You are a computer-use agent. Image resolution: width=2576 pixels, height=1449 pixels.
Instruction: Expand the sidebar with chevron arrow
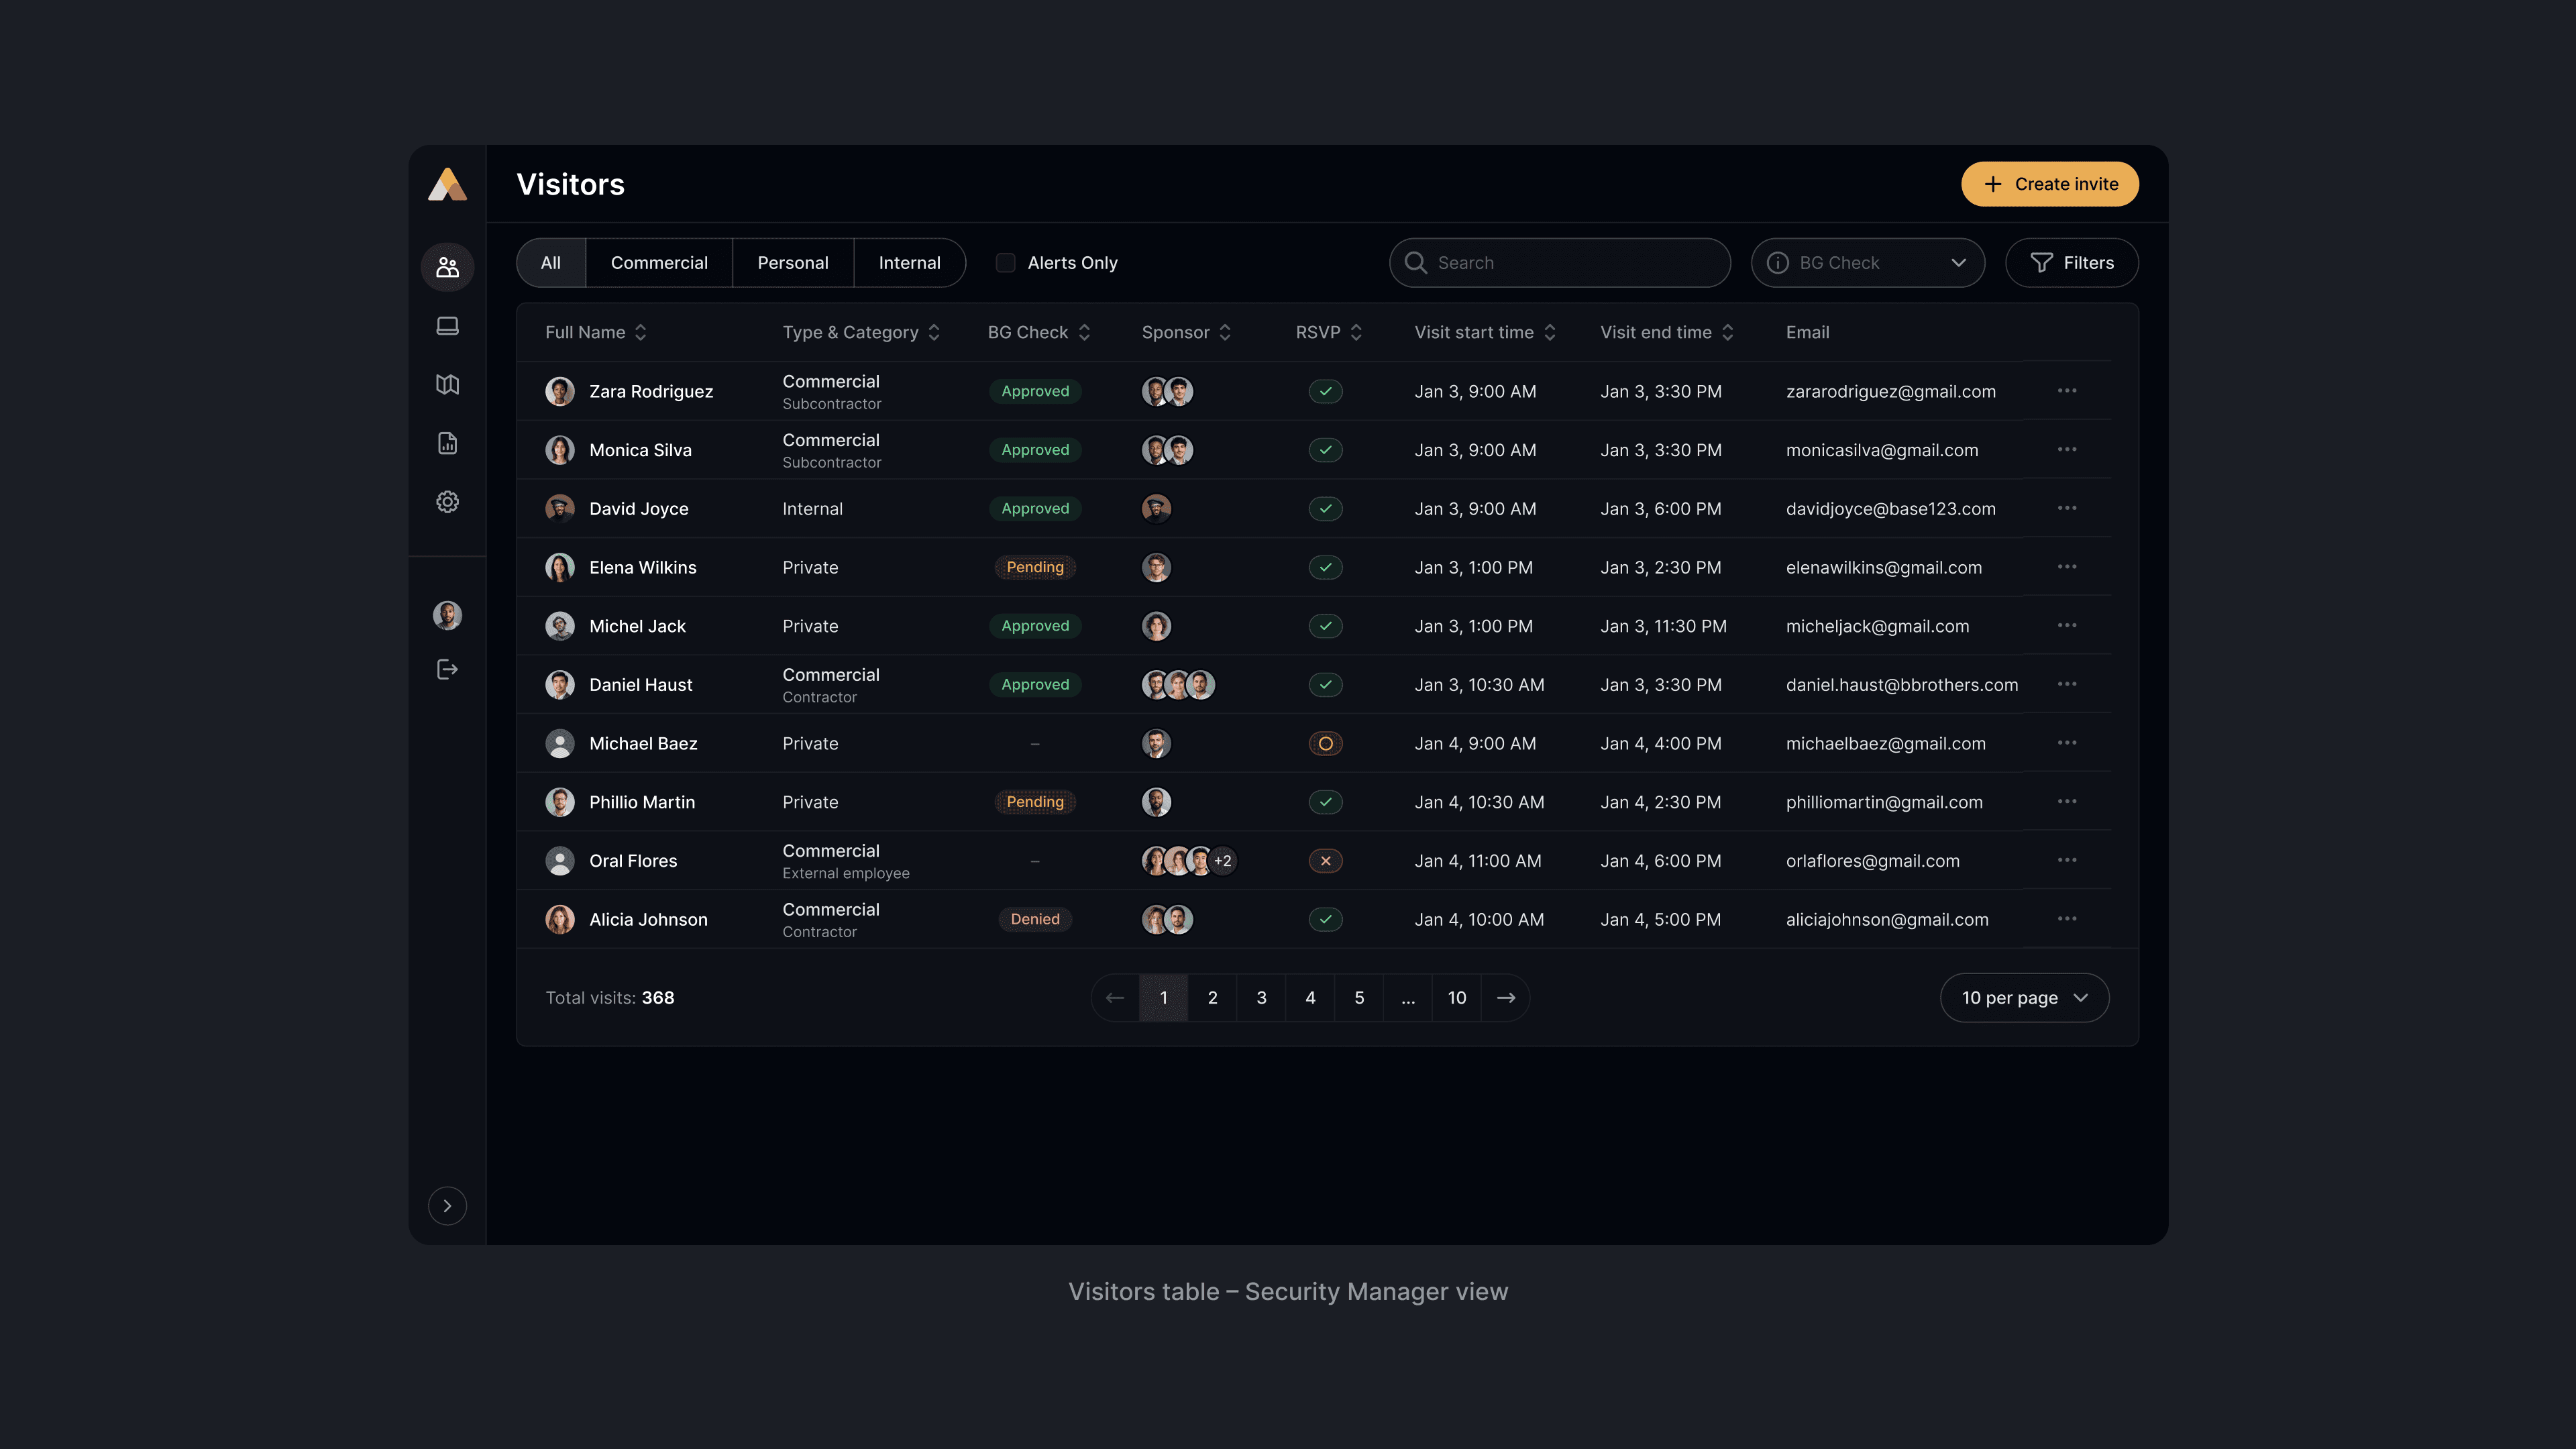point(447,1206)
